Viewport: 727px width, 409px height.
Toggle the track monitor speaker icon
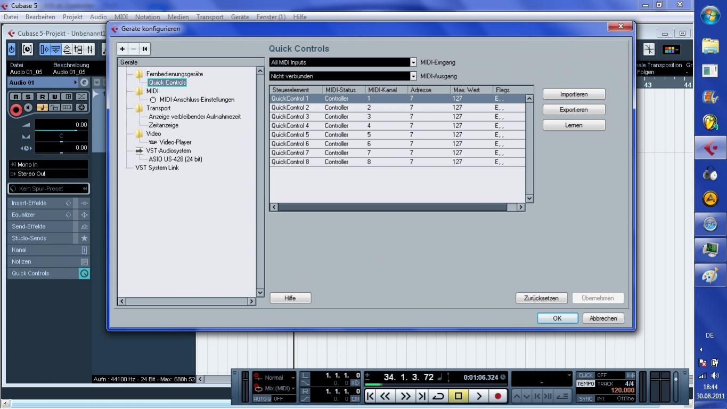28,108
